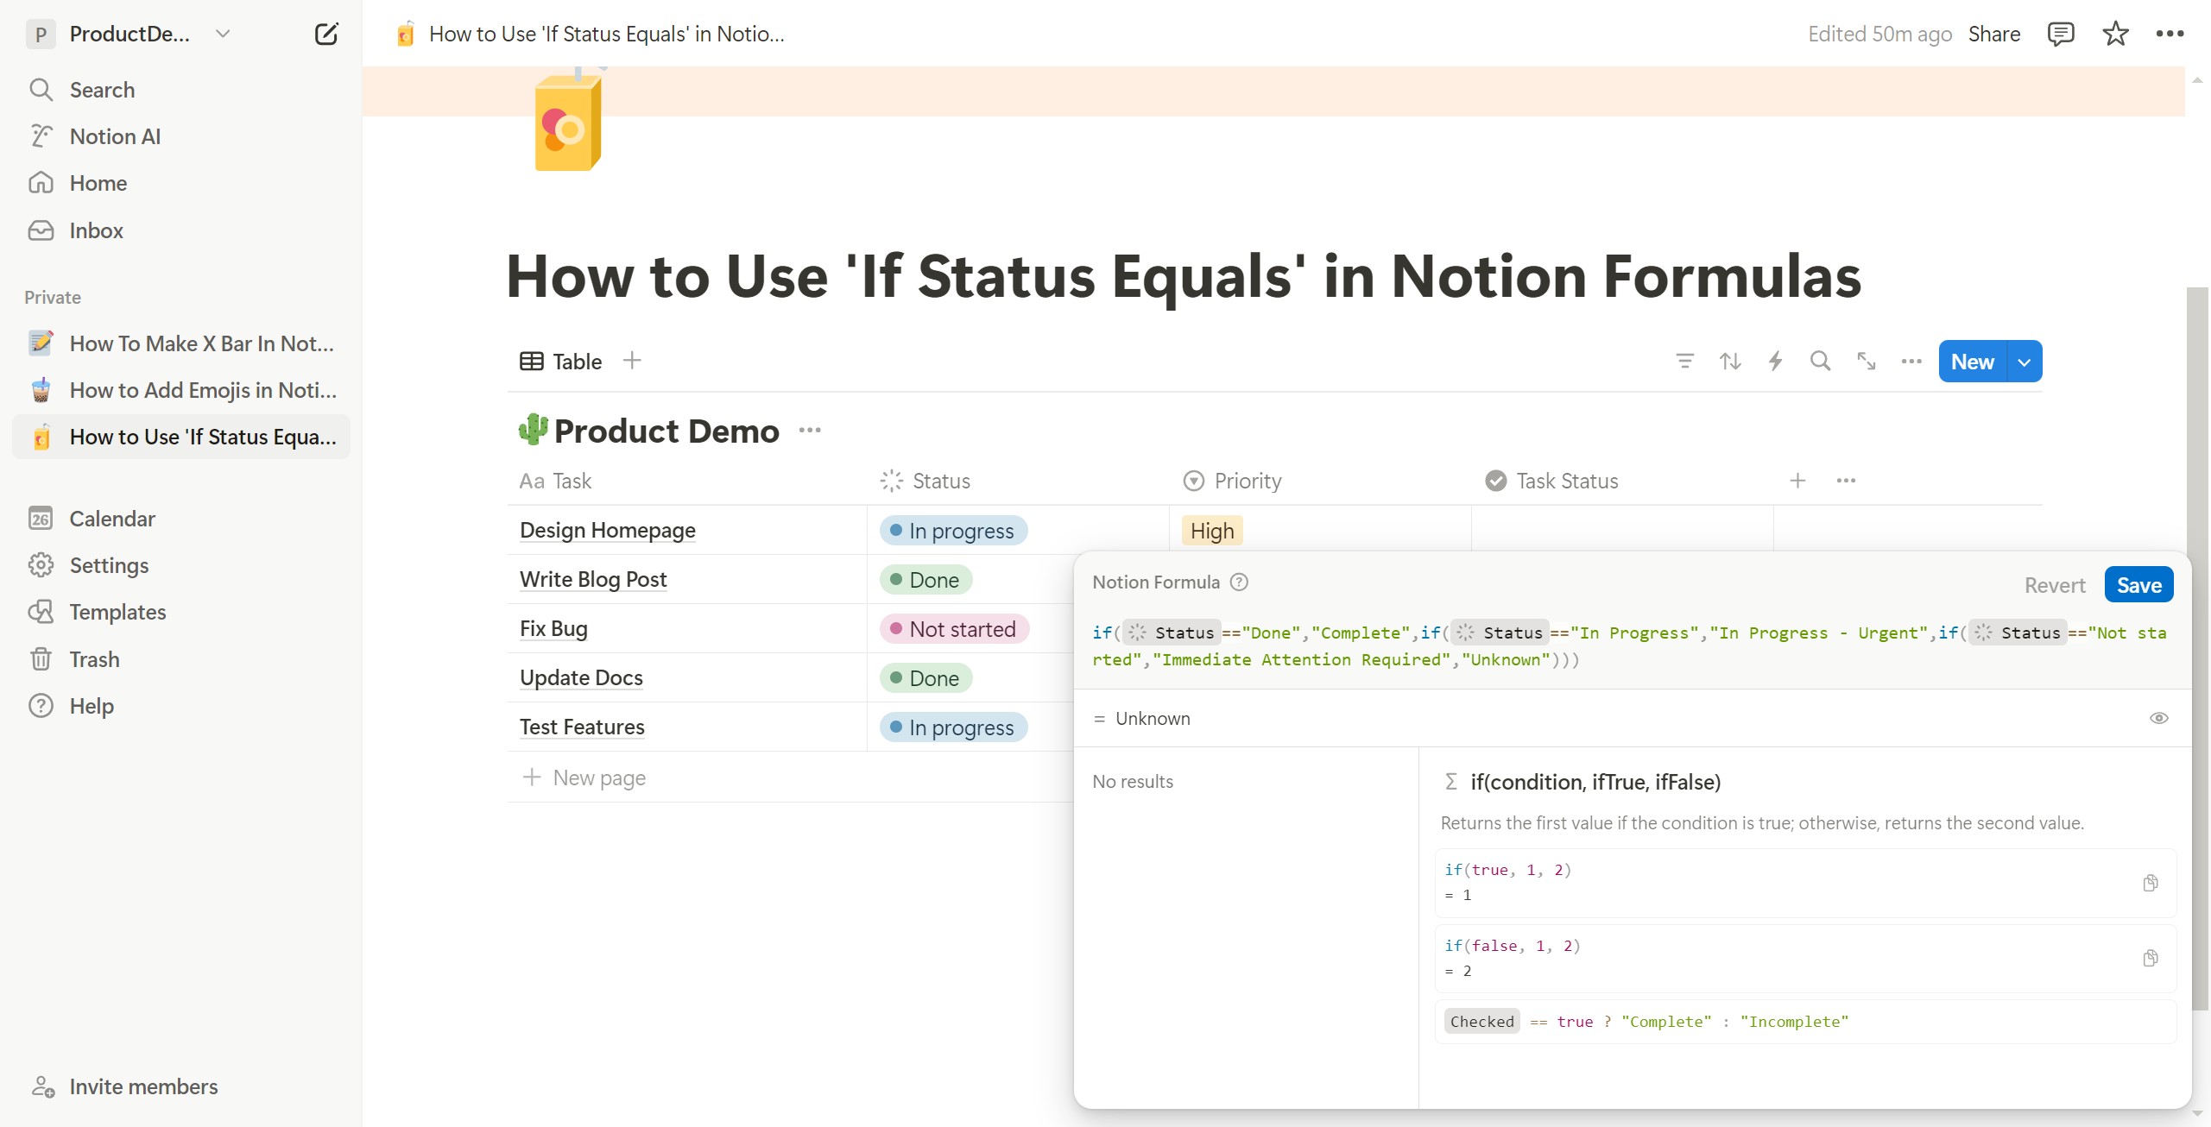Create a new page with compose icon
This screenshot has width=2211, height=1127.
(x=325, y=34)
